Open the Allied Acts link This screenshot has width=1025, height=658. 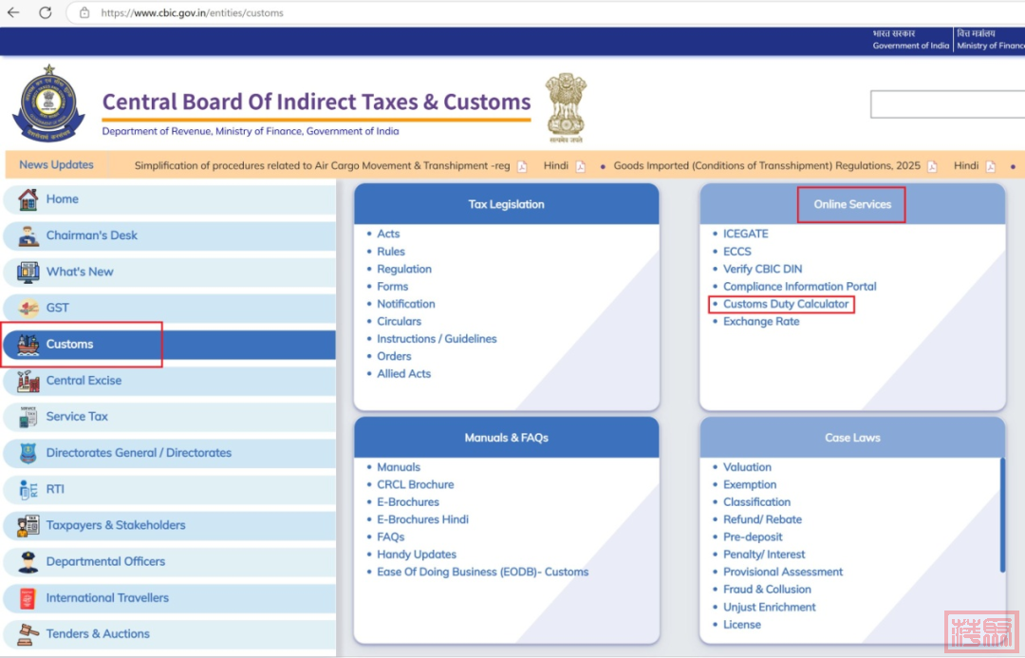[x=404, y=374]
